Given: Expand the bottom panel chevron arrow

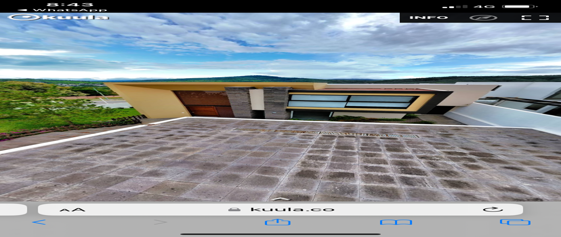Looking at the screenshot, I should pyautogui.click(x=280, y=199).
